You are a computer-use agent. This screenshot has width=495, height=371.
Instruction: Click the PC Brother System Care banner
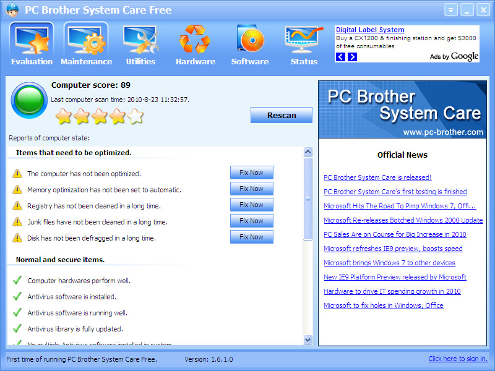tap(403, 109)
